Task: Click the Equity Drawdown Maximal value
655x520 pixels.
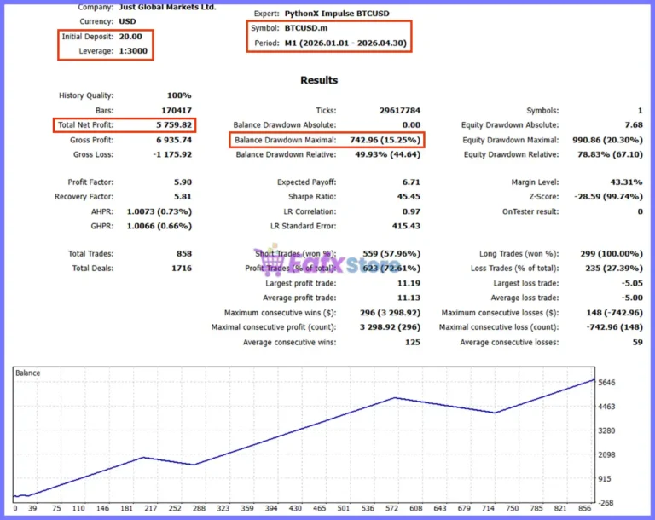Action: (607, 140)
